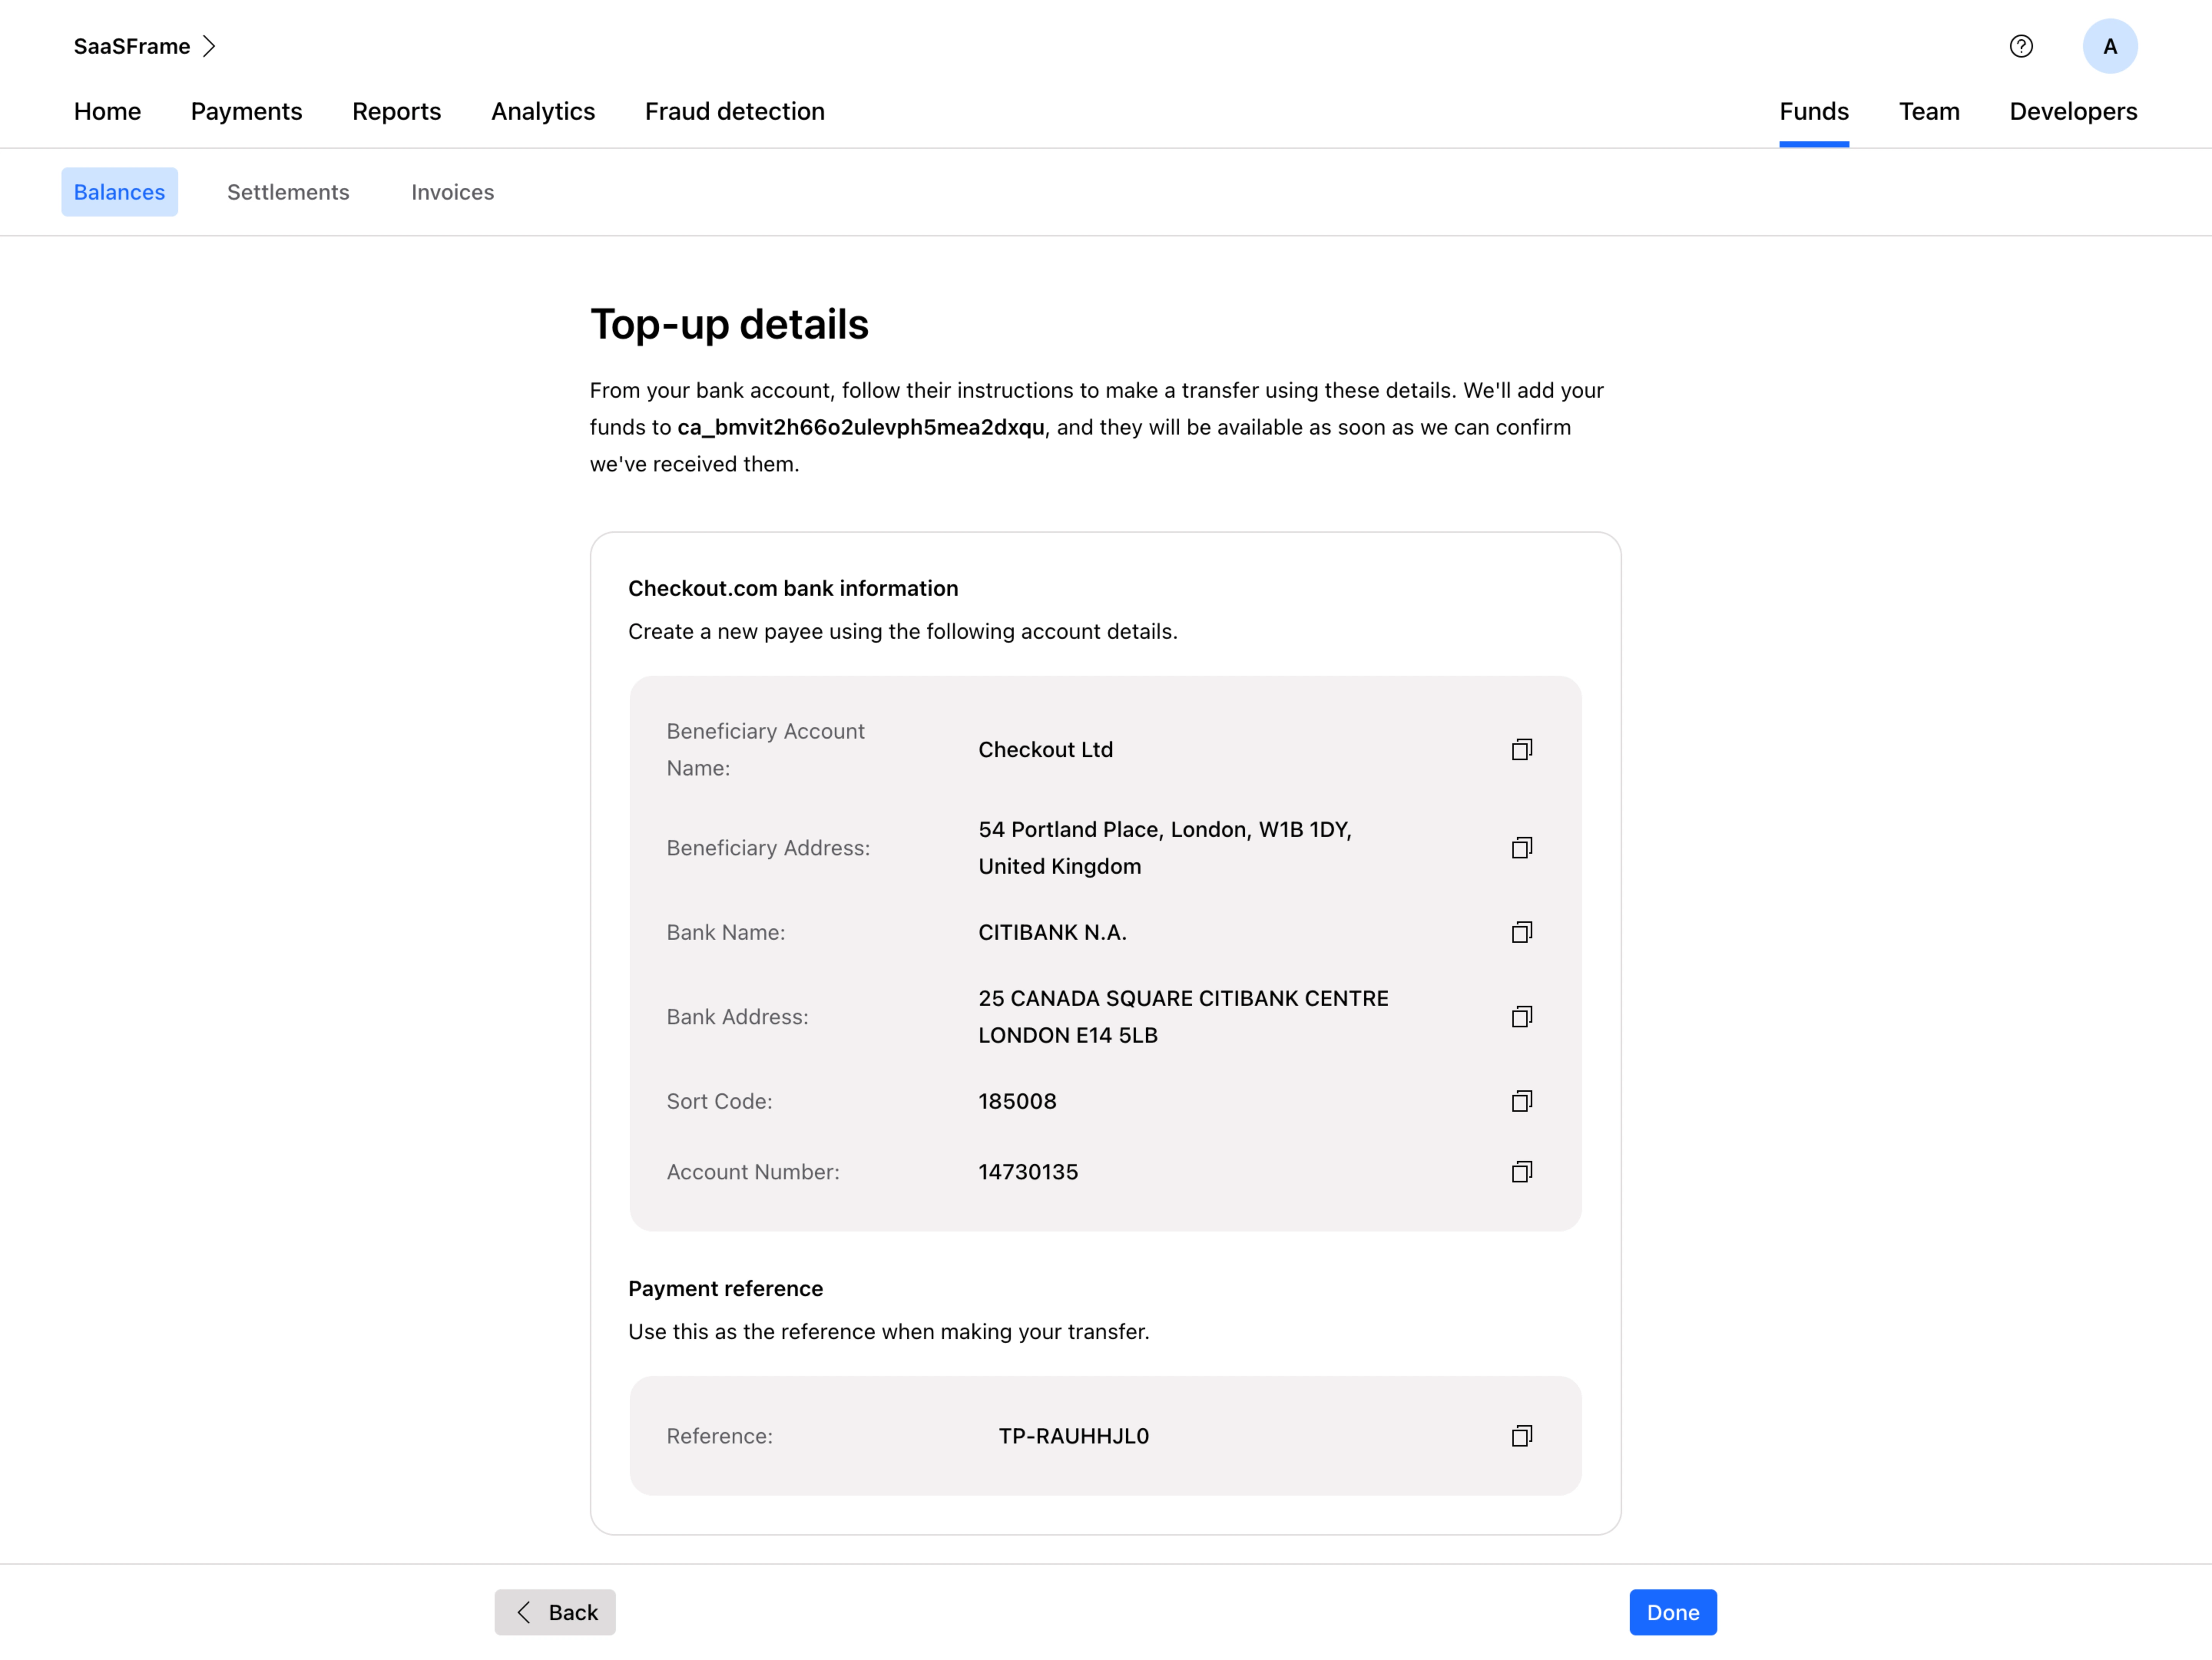Copy the Sort Code 185008
The width and height of the screenshot is (2212, 1660).
click(1521, 1101)
